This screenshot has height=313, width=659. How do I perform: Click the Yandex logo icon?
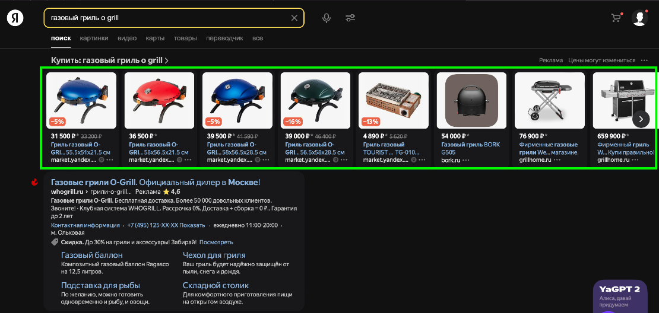coord(15,18)
